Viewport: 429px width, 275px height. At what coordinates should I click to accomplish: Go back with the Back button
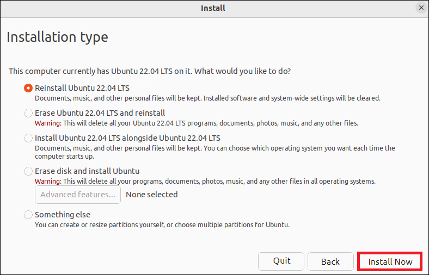click(x=330, y=261)
